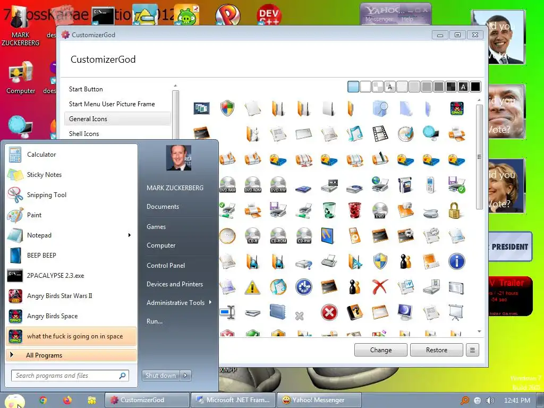544x408 pixels.
Task: Select the yellow warning triangle icon
Action: [x=252, y=287]
